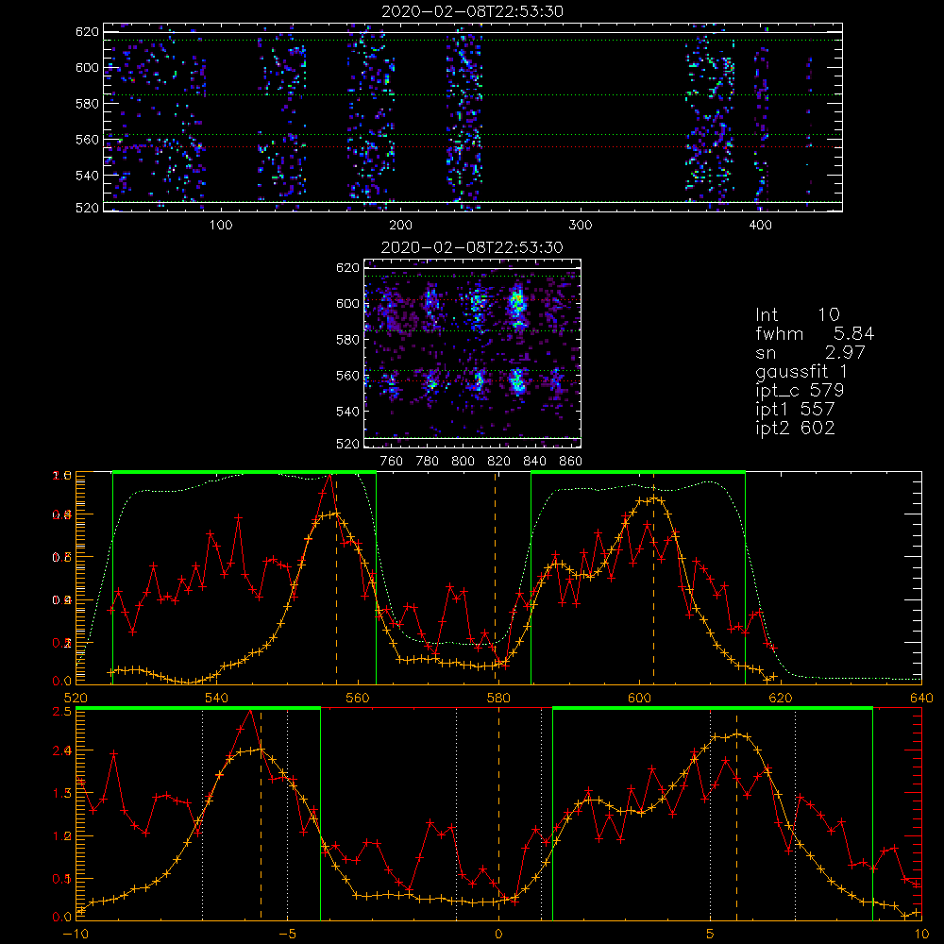Click the middle zoomed spectral image panel

point(473,353)
